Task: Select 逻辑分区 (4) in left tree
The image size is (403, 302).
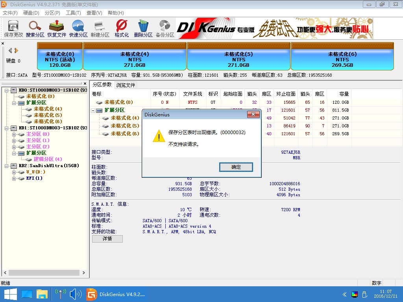Action: tap(48, 159)
